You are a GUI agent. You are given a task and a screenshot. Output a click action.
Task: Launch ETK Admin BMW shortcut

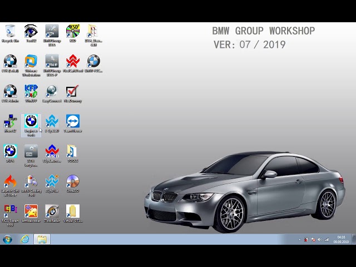click(x=10, y=93)
